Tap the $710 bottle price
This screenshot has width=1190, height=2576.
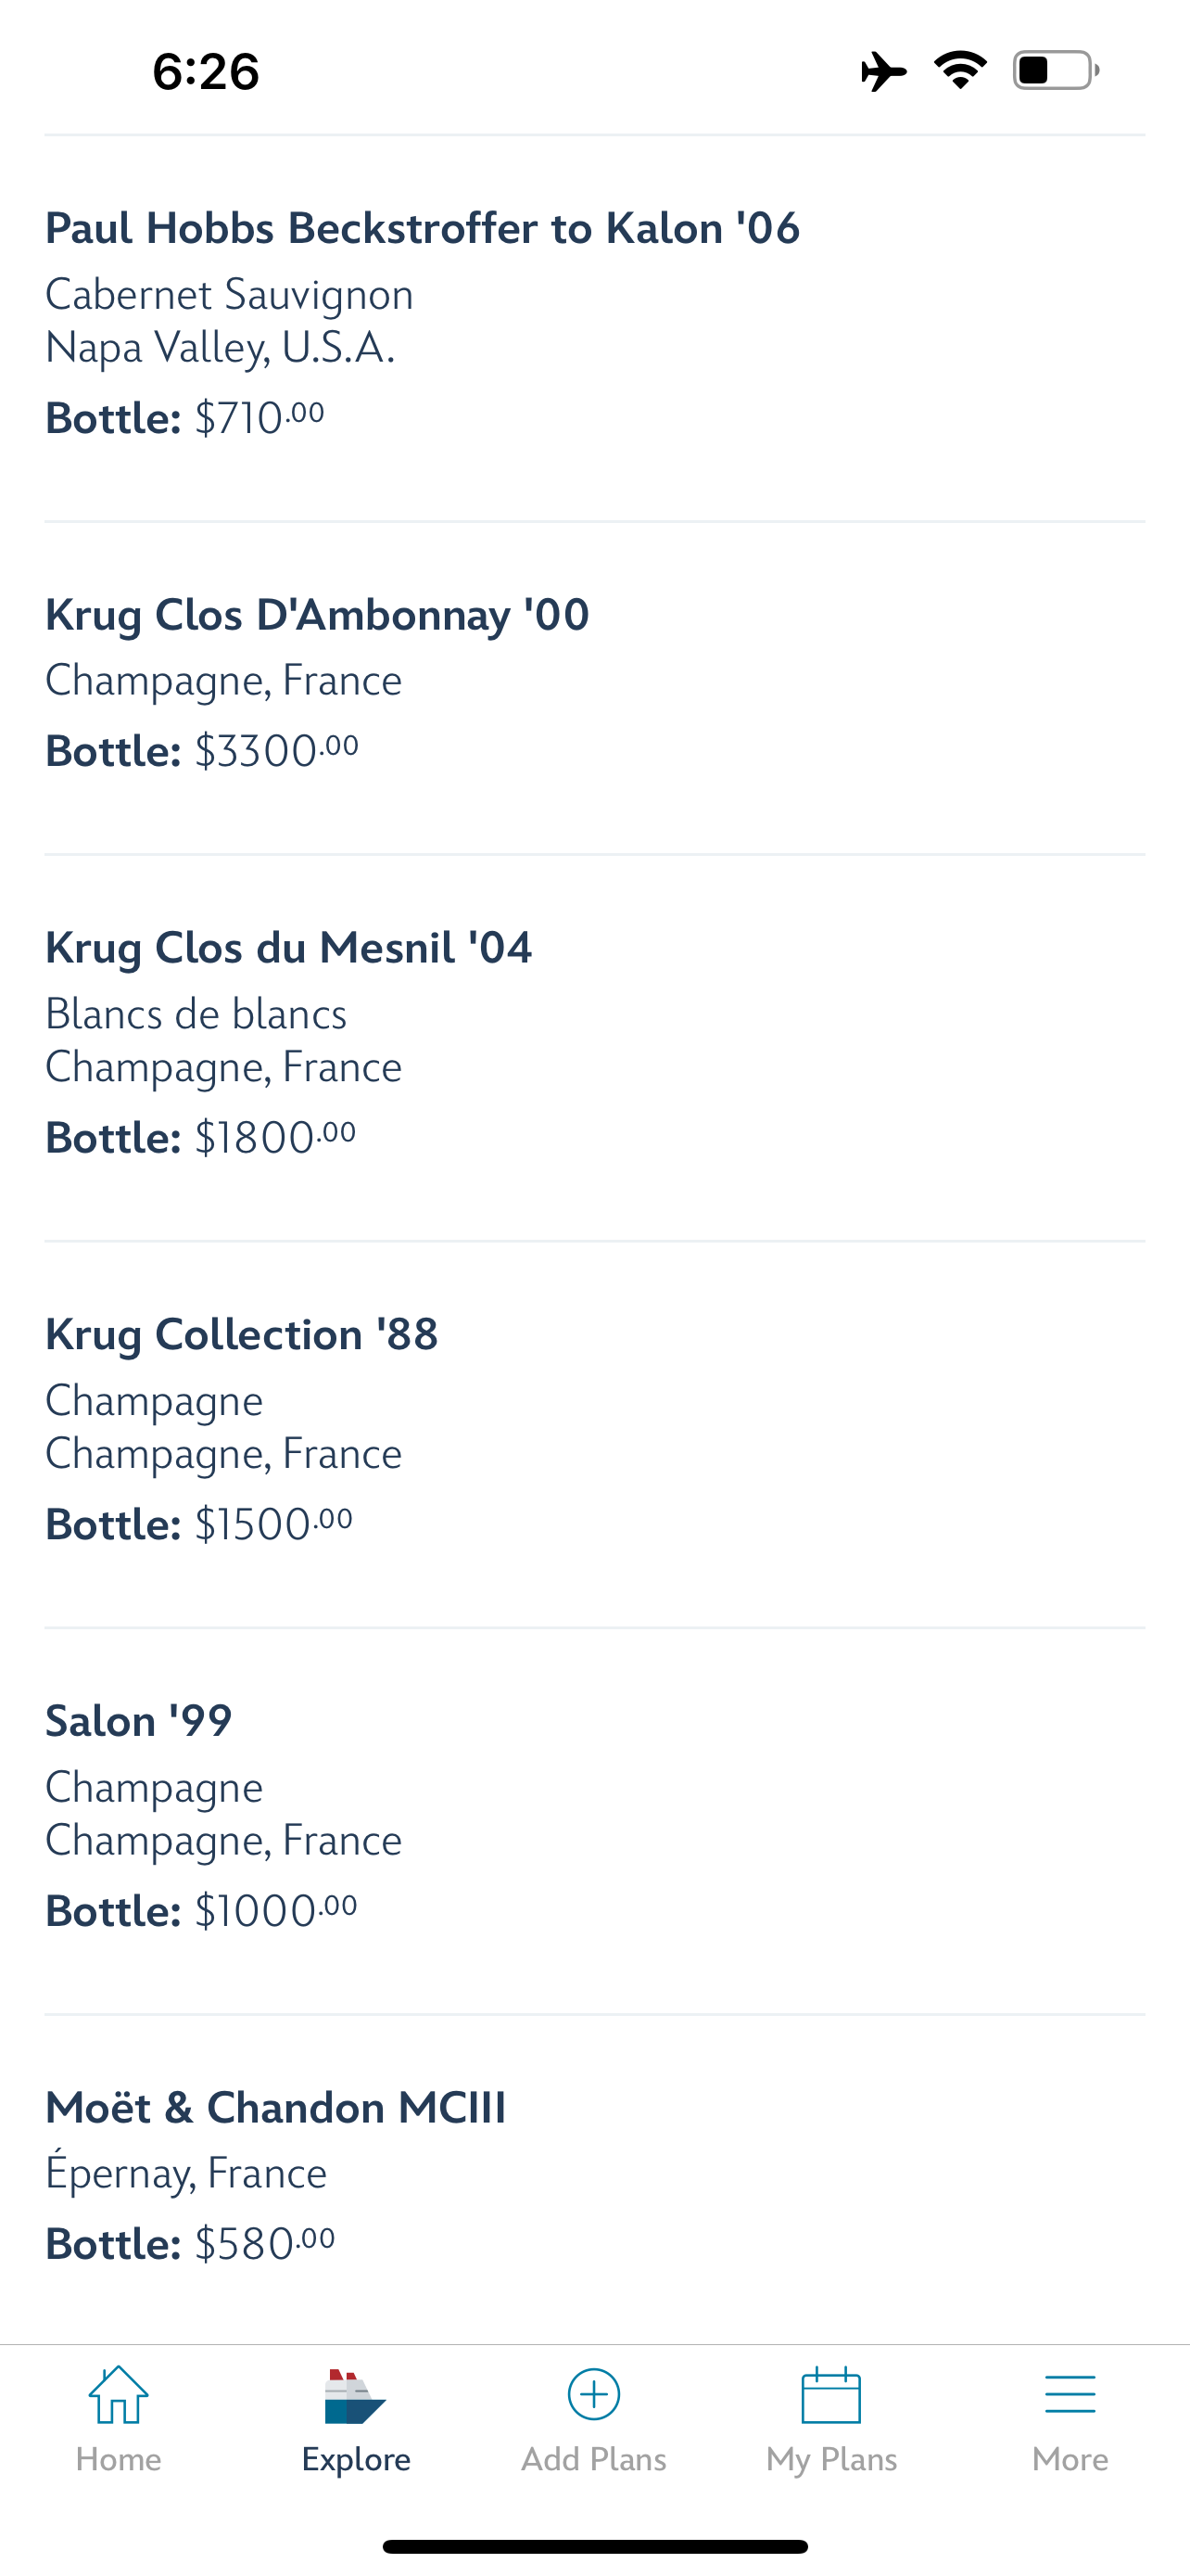tap(259, 418)
